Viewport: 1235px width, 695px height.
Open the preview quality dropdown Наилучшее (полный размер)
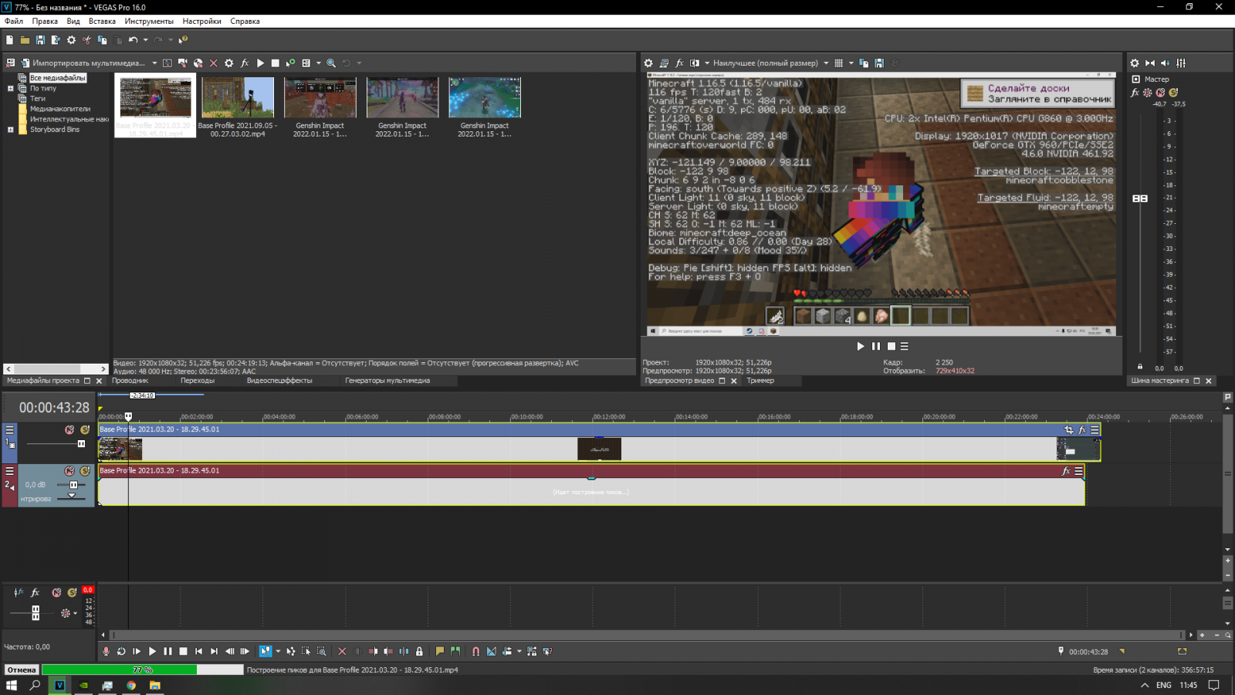769,63
